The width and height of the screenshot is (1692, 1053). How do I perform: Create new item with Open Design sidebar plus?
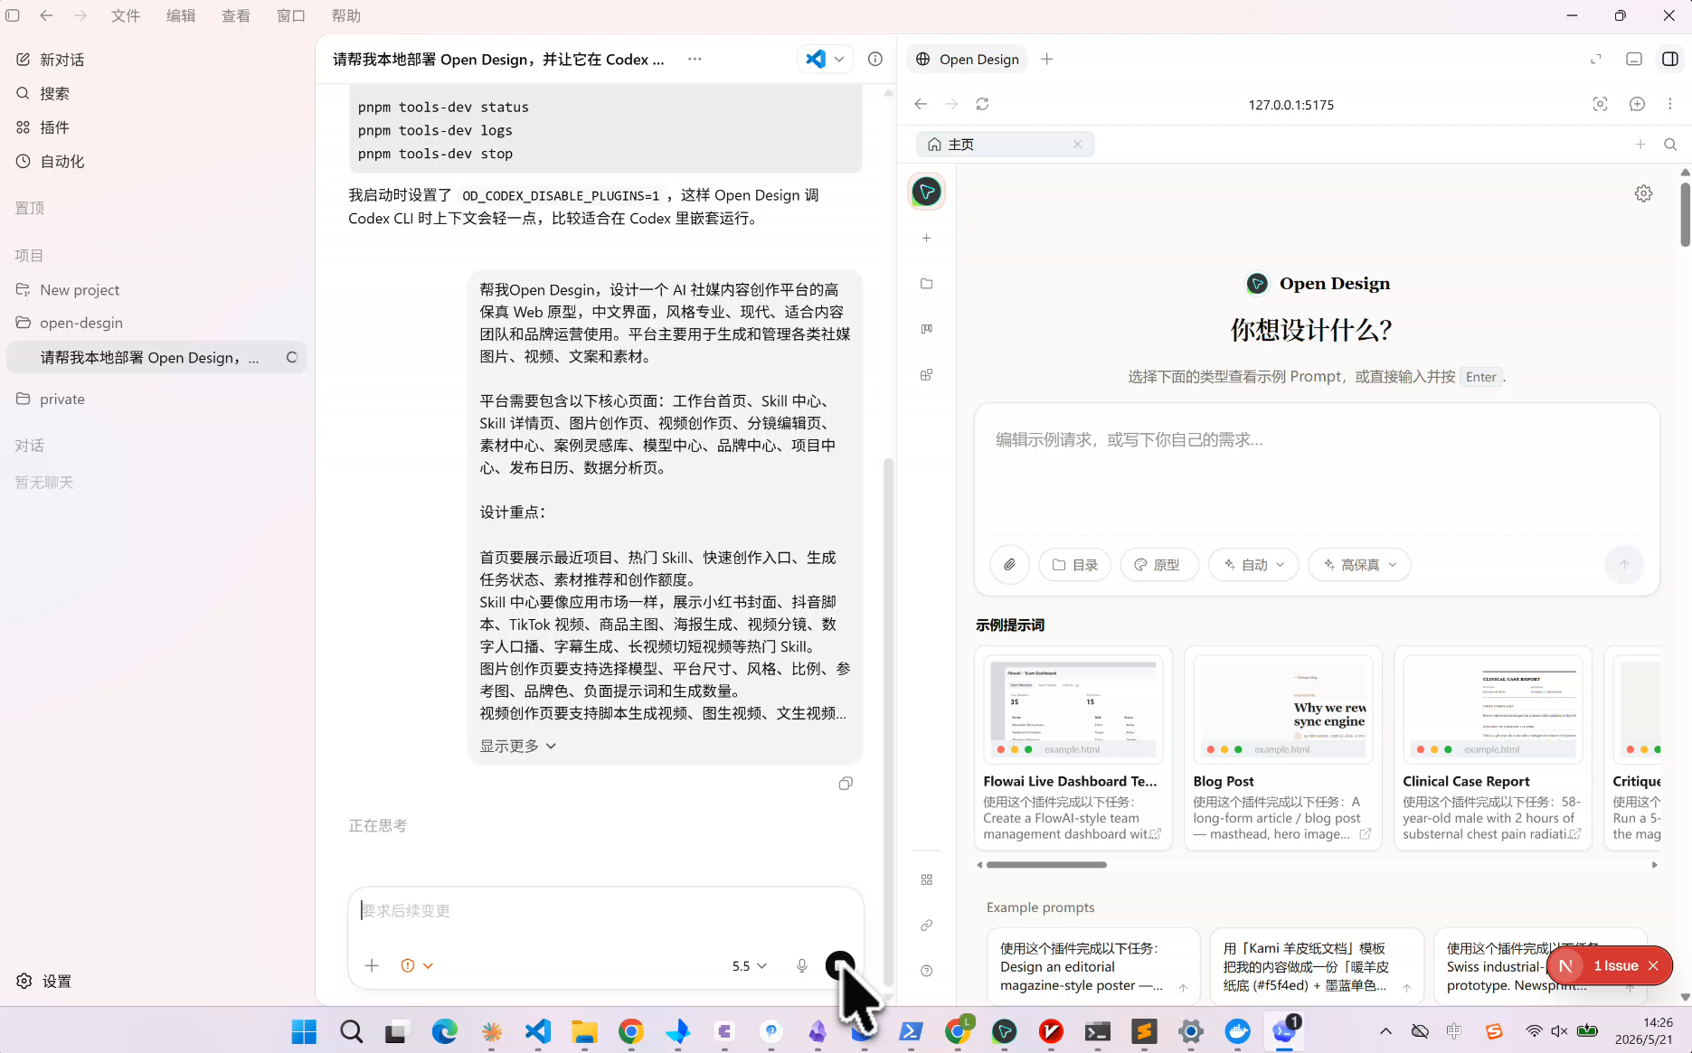[x=926, y=238]
